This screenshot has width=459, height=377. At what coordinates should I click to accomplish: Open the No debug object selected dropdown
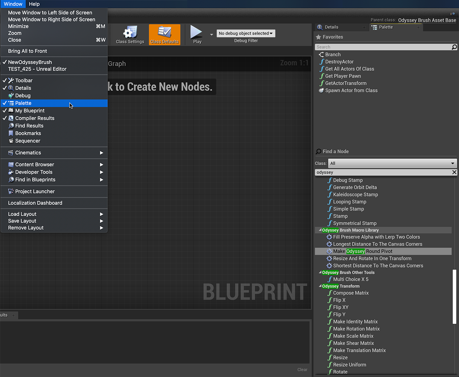(246, 33)
